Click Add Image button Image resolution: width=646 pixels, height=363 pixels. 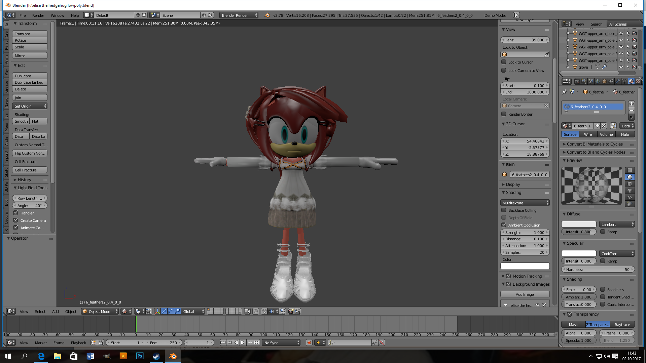pos(525,294)
